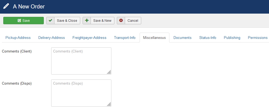Click the green checkmark icon on Save & Close
This screenshot has height=111, width=269.
50,20
